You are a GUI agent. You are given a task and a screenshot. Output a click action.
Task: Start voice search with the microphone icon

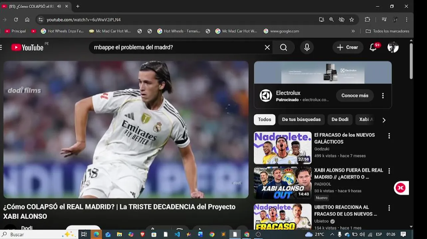tap(307, 47)
